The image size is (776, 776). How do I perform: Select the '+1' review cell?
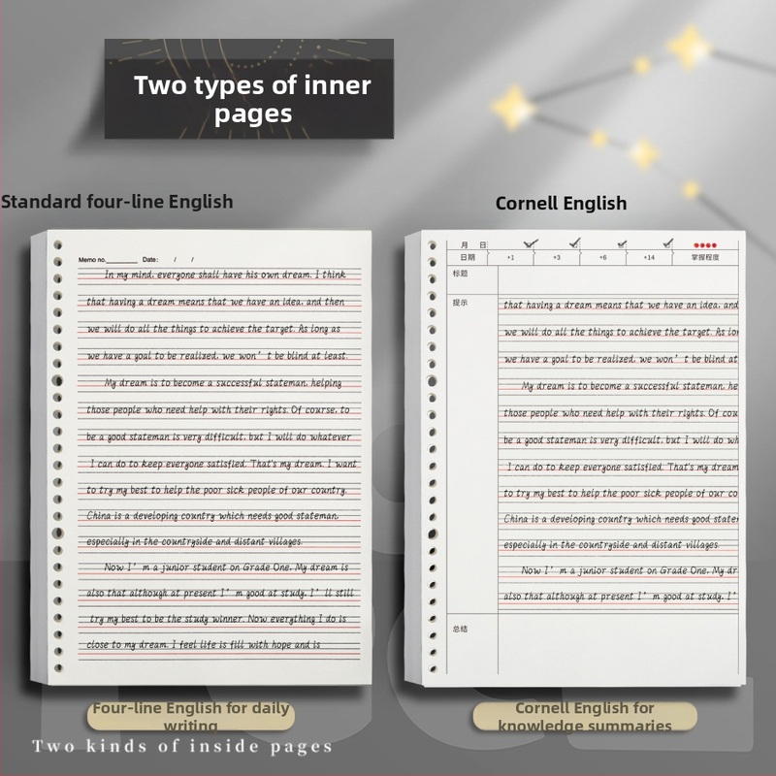(x=511, y=257)
